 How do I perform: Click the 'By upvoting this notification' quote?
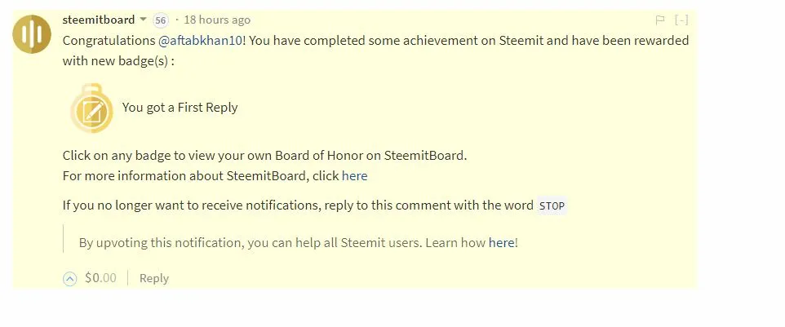(299, 243)
